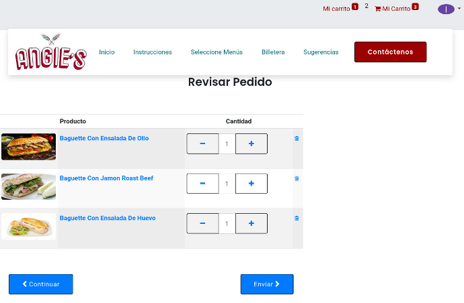464x303 pixels.
Task: Submit order with Enviar button
Action: click(267, 284)
